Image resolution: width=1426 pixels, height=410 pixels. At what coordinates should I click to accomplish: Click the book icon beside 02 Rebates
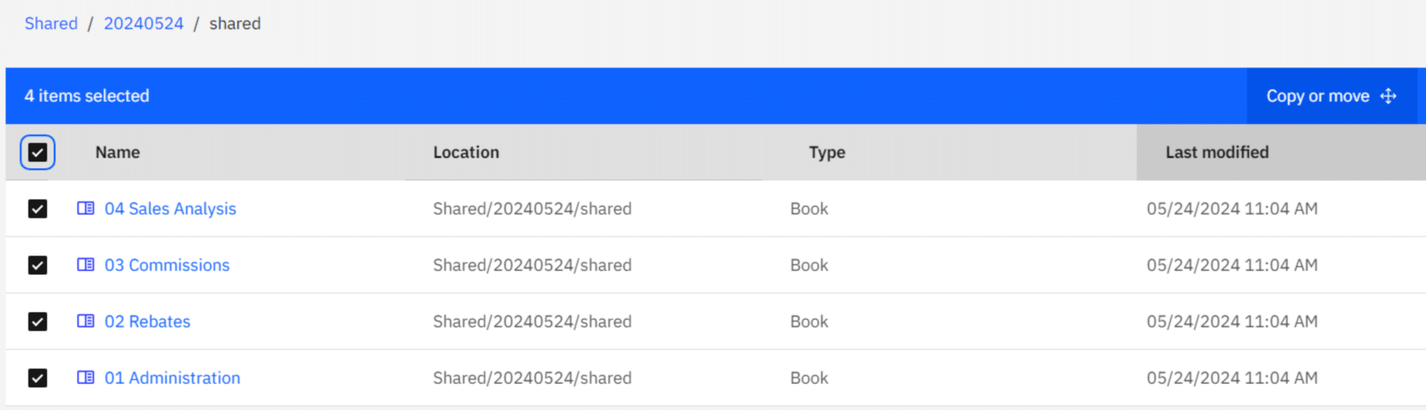coord(86,321)
